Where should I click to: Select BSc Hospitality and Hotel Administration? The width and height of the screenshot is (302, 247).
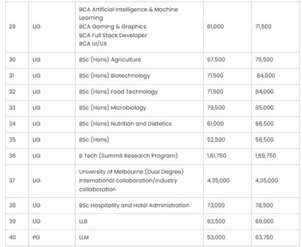coord(134,206)
